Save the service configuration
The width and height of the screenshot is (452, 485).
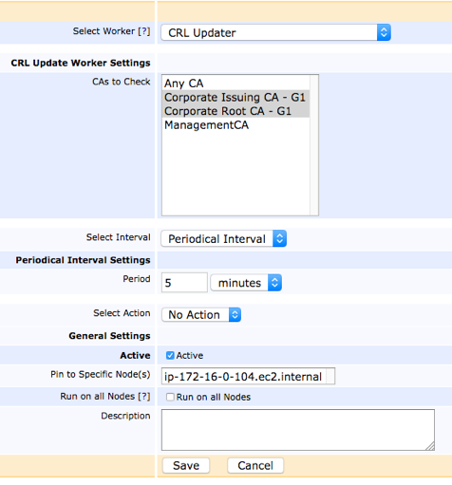(186, 465)
